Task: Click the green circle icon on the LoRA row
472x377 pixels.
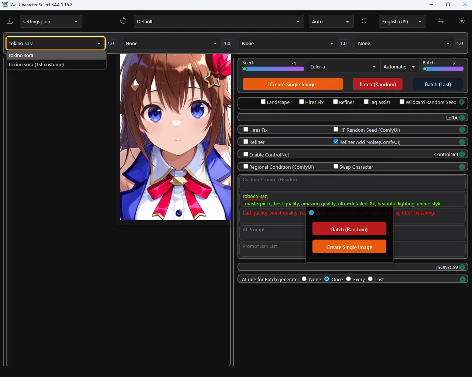Action: [462, 118]
